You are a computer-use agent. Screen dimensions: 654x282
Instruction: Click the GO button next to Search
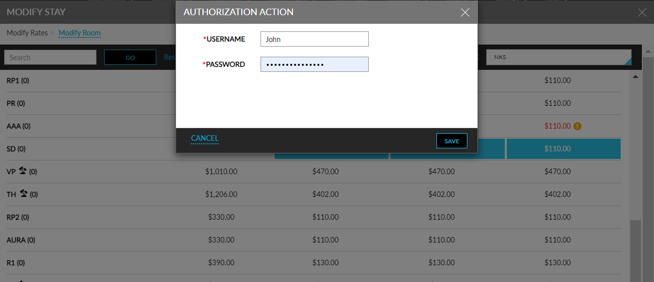pos(130,57)
